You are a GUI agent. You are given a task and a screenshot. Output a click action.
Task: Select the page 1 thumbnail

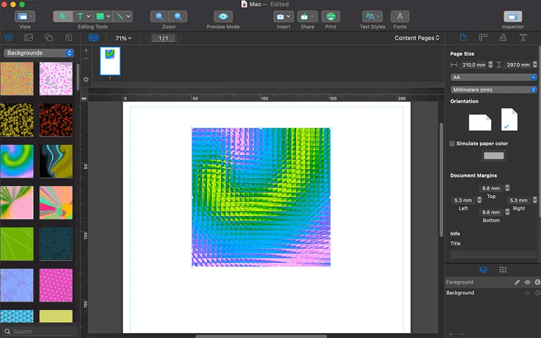pos(110,61)
